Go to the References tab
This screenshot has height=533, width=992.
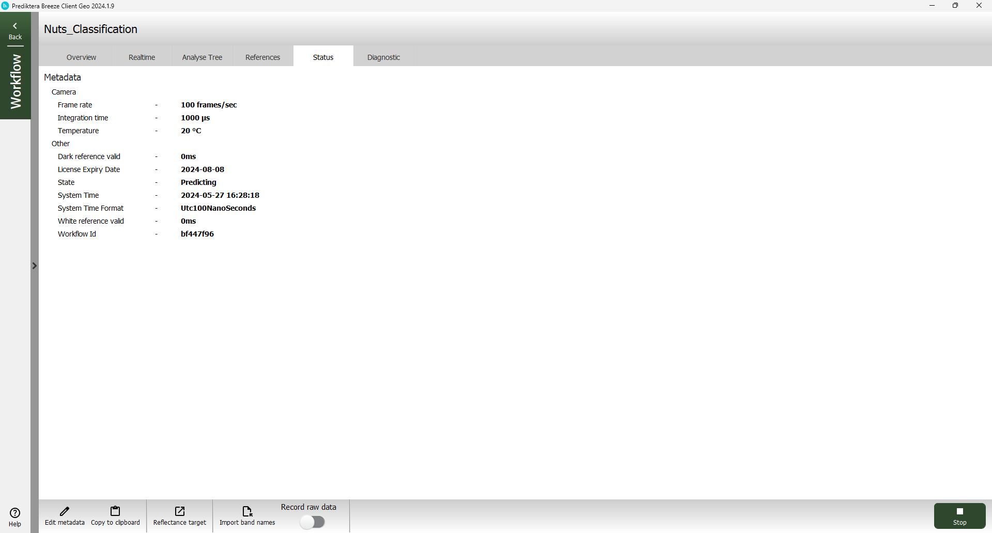coord(262,57)
